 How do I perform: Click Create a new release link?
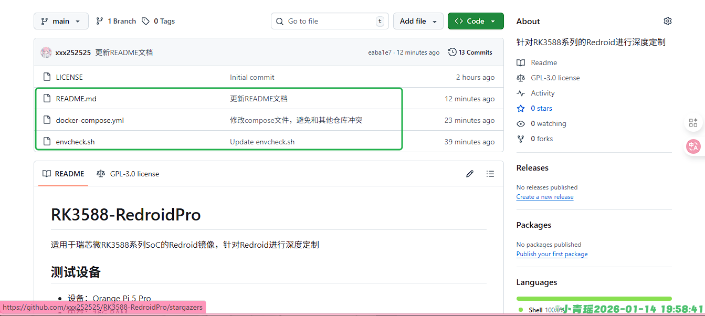pos(544,197)
